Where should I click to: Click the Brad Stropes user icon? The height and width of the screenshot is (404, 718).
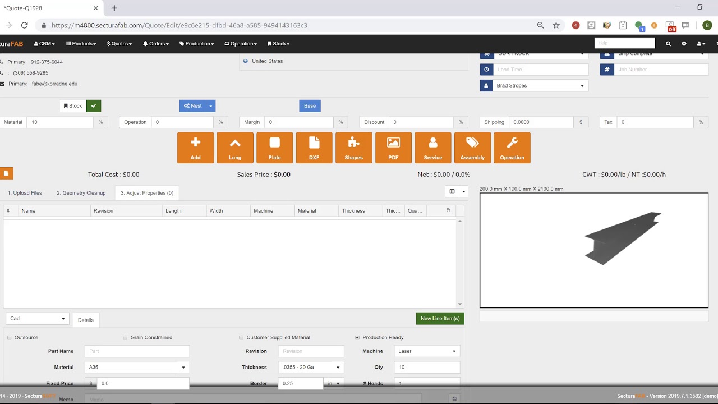pyautogui.click(x=486, y=86)
